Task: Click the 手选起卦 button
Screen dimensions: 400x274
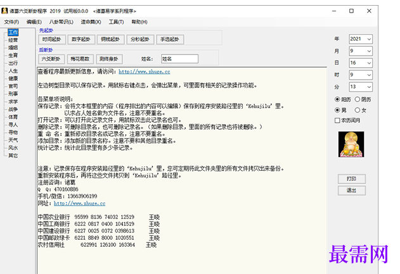Action: (170, 39)
